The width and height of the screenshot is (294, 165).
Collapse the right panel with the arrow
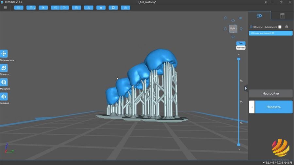(246, 88)
